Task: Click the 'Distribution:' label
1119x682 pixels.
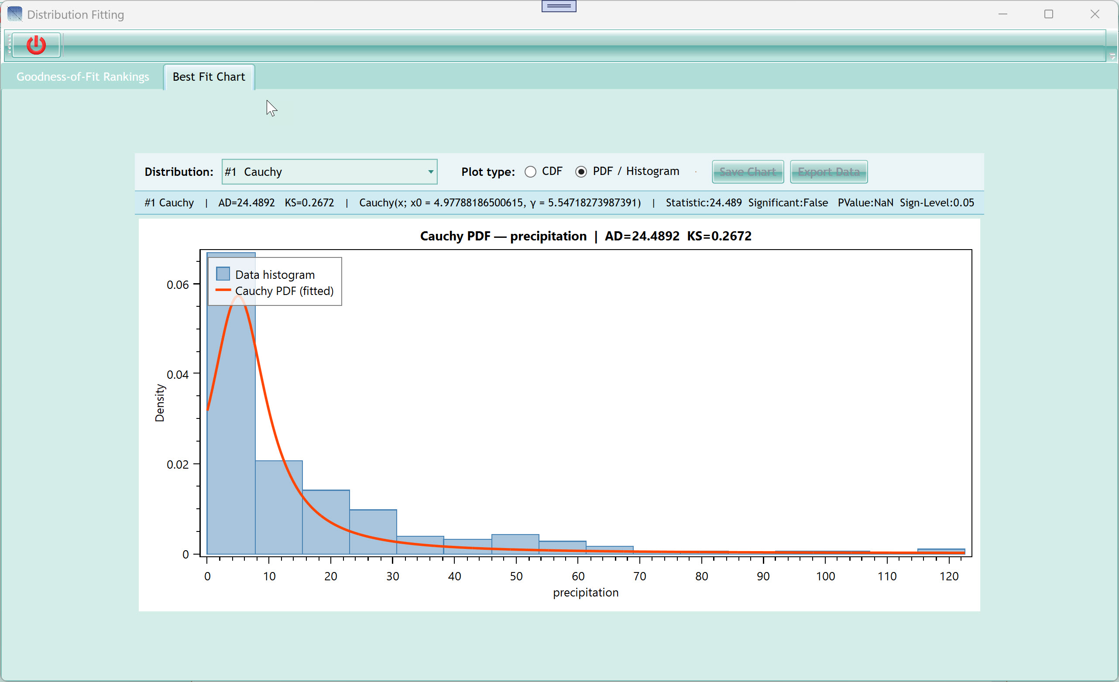Action: [179, 171]
